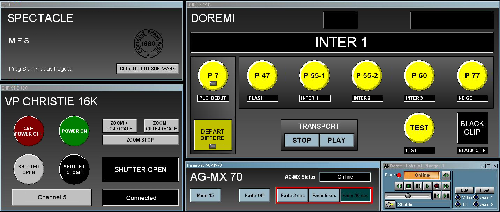This screenshot has width=500, height=212.
Task: Select Fade 10 sec on AG-MX 70
Action: point(356,195)
